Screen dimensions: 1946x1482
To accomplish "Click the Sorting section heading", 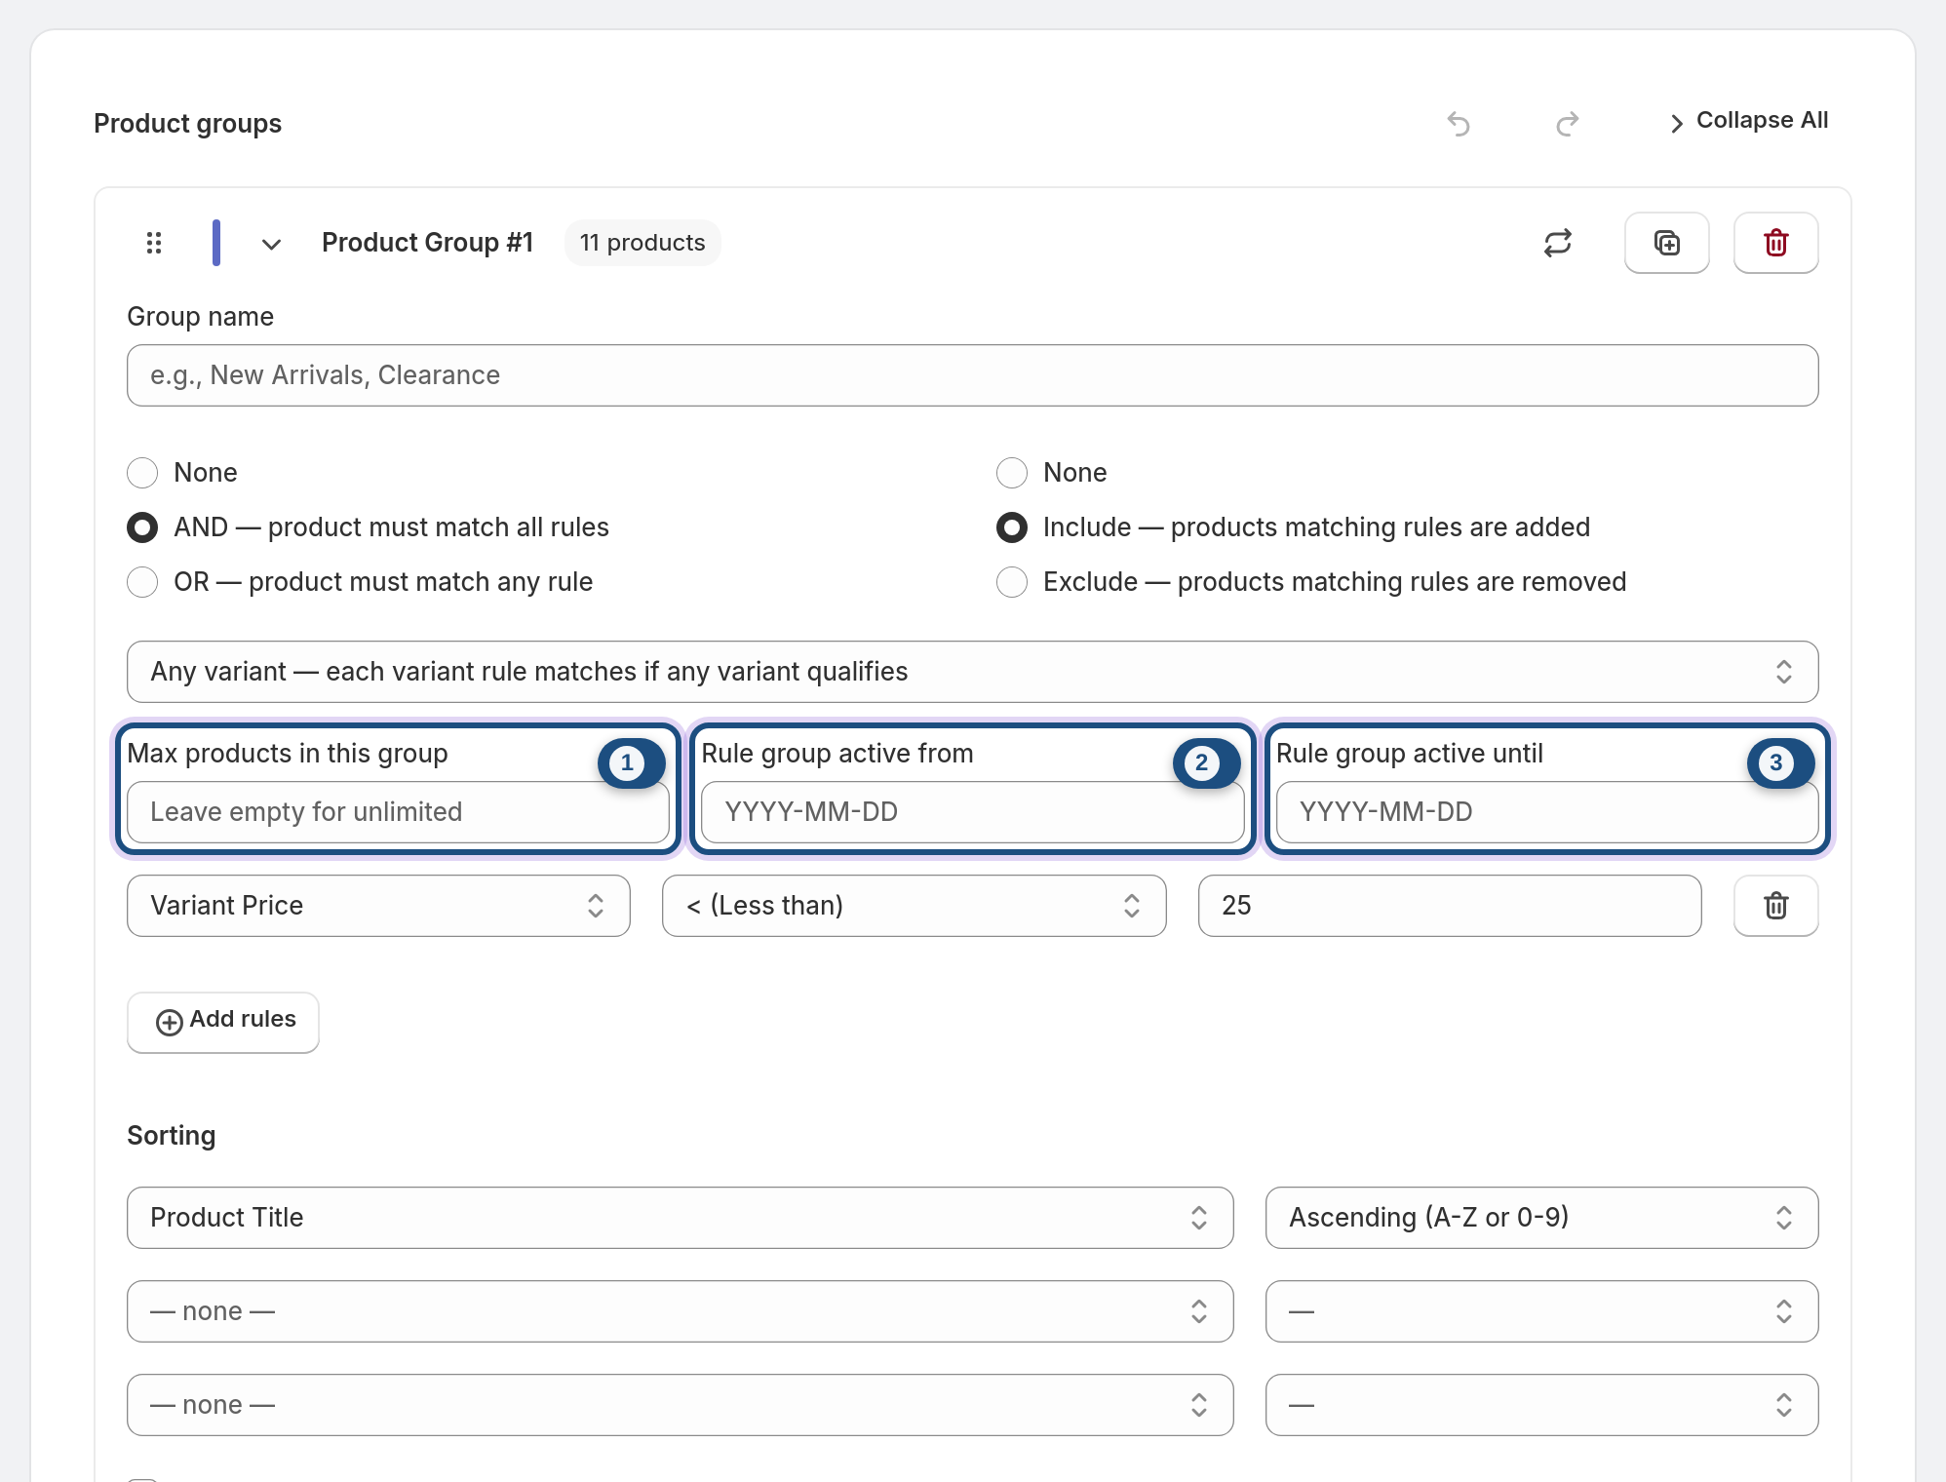I will point(172,1136).
